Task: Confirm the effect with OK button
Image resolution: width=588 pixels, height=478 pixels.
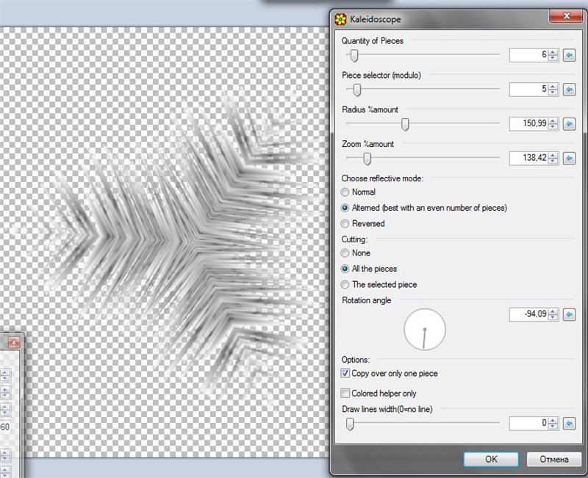Action: 491,459
